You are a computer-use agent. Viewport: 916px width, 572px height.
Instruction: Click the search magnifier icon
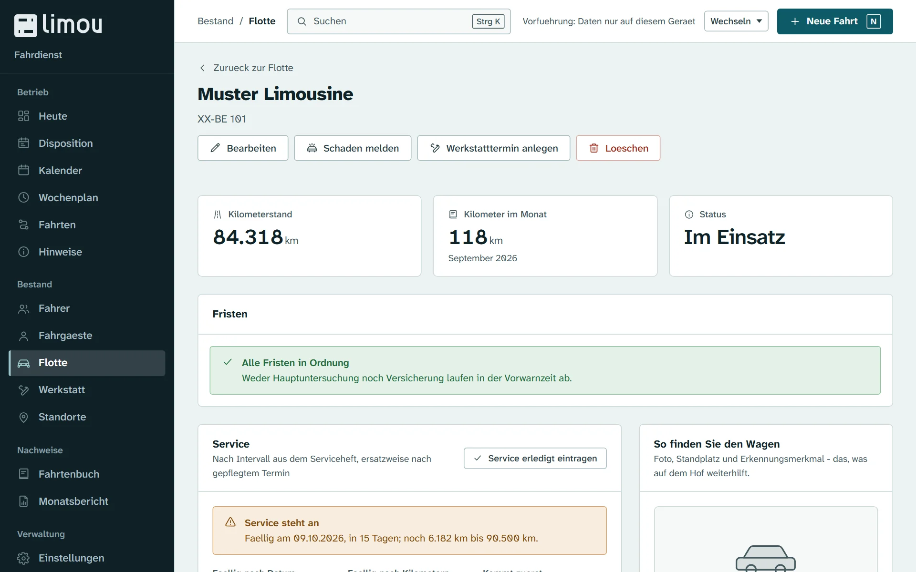click(x=302, y=21)
